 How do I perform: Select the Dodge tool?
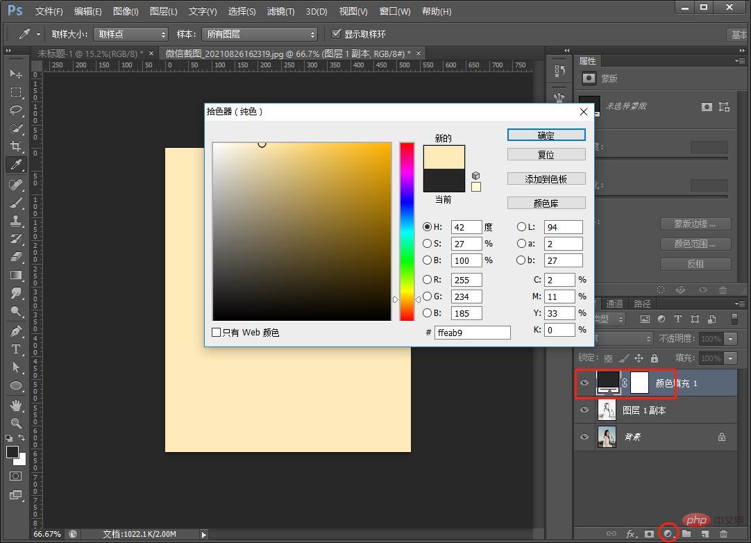click(x=16, y=311)
